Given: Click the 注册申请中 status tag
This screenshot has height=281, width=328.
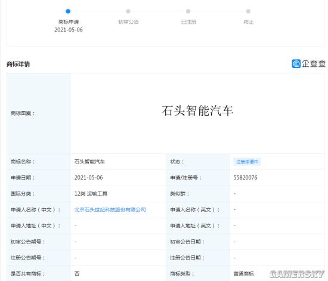Looking at the screenshot, I should pyautogui.click(x=247, y=162).
